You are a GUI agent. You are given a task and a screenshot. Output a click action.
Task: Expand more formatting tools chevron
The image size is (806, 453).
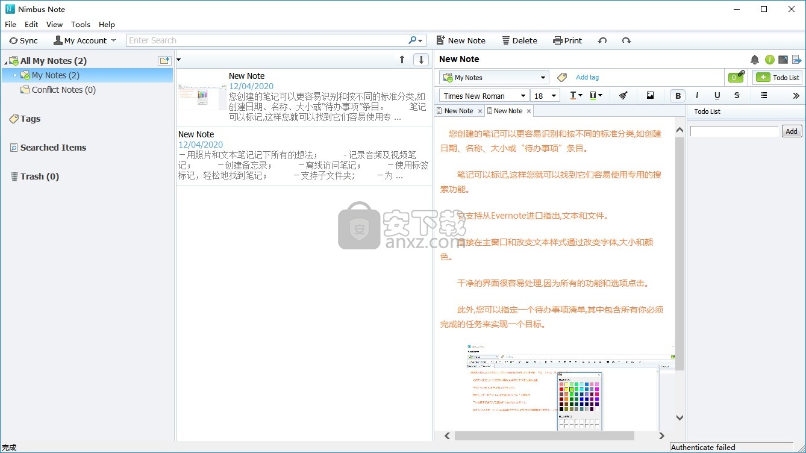796,96
